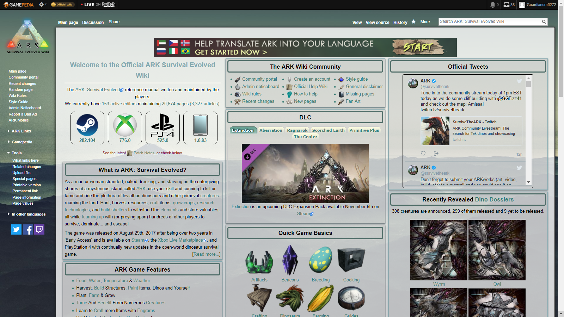Open the Twitch social icon in sidebar
This screenshot has width=564, height=317.
[x=39, y=230]
